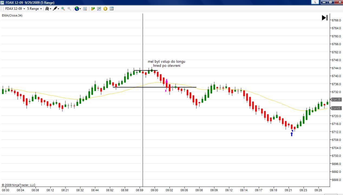Click the zoom out magnifier icon

69,9
